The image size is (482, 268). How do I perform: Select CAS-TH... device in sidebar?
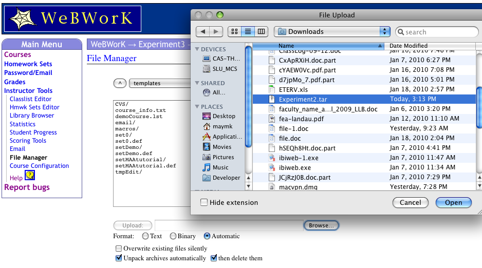(x=221, y=59)
